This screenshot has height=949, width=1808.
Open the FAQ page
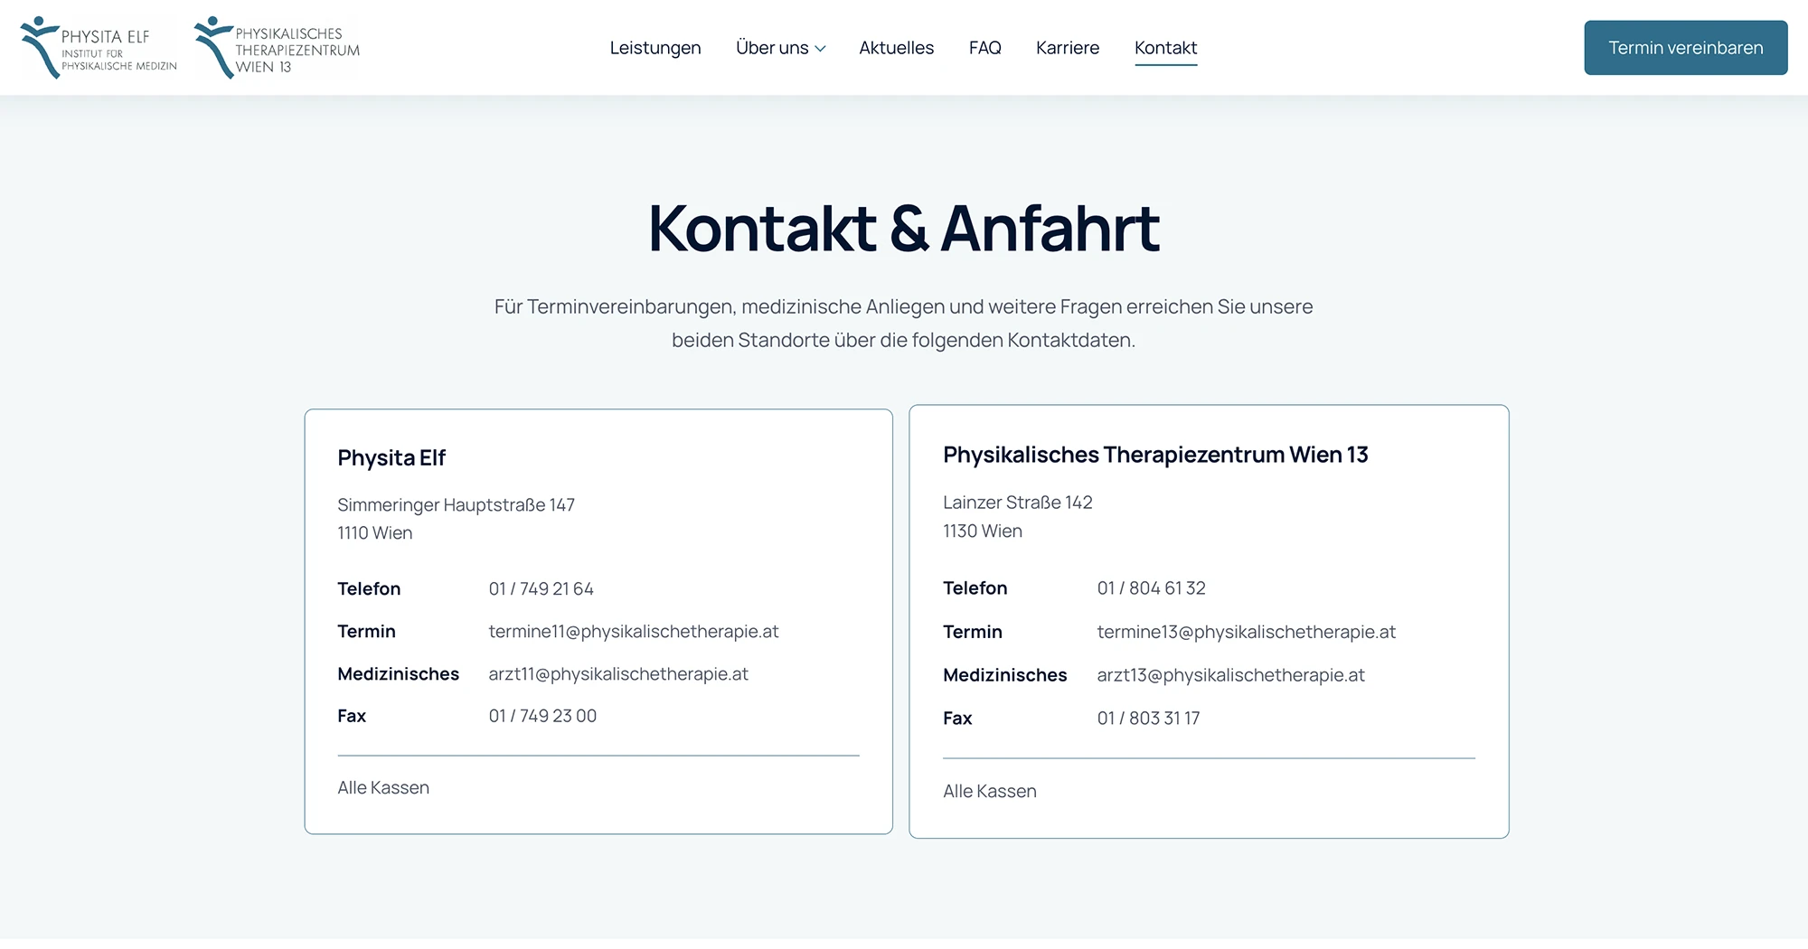(985, 48)
